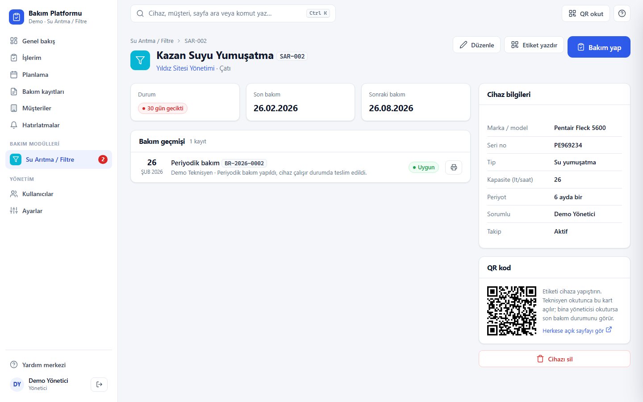The image size is (643, 402).
Task: Click the QR okut button
Action: coord(586,13)
